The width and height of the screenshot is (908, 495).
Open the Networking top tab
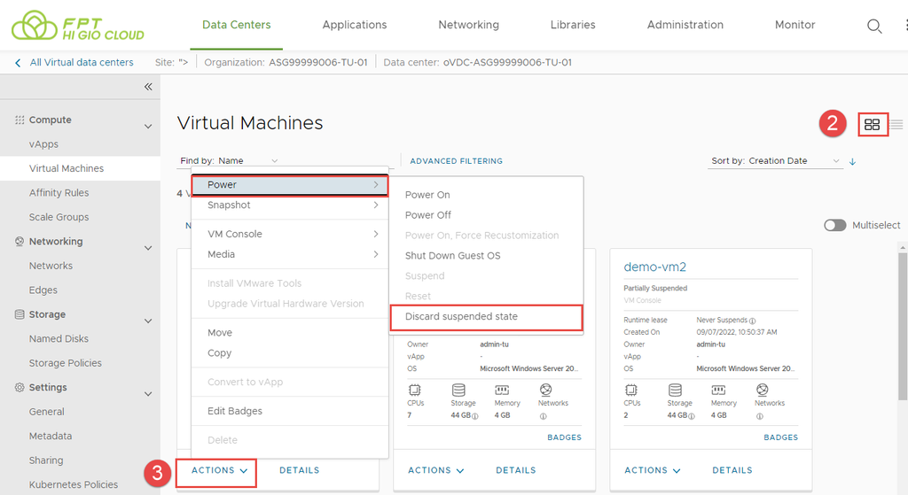point(468,25)
